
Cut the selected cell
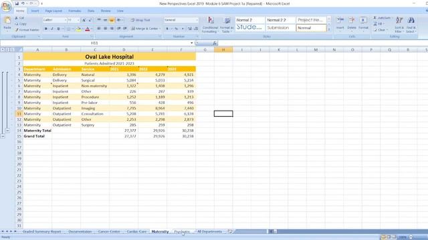19,18
